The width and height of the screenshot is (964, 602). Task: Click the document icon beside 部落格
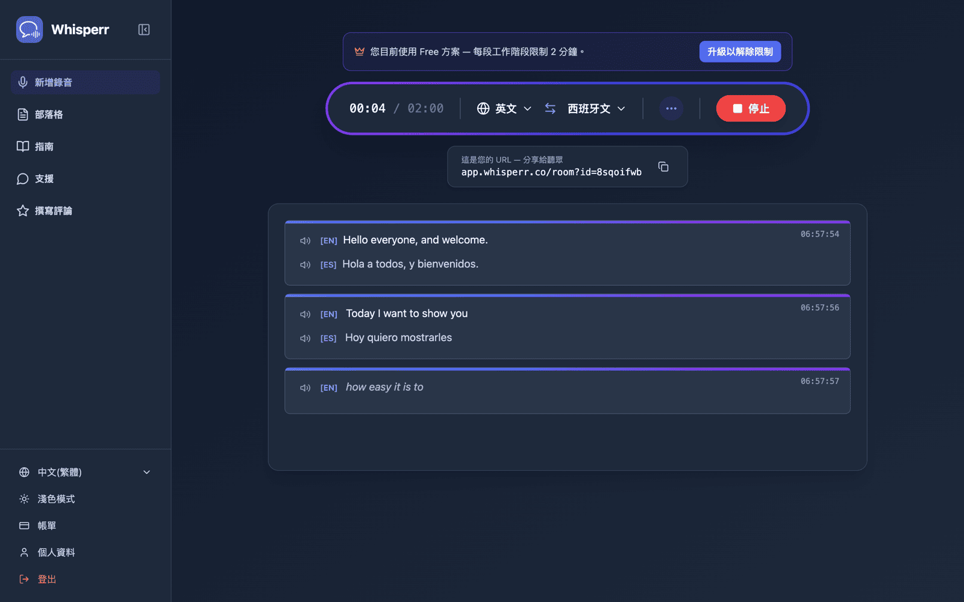[x=23, y=114]
